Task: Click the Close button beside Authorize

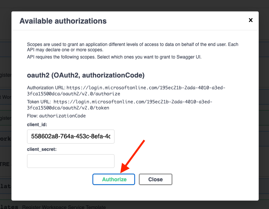Action: click(155, 179)
